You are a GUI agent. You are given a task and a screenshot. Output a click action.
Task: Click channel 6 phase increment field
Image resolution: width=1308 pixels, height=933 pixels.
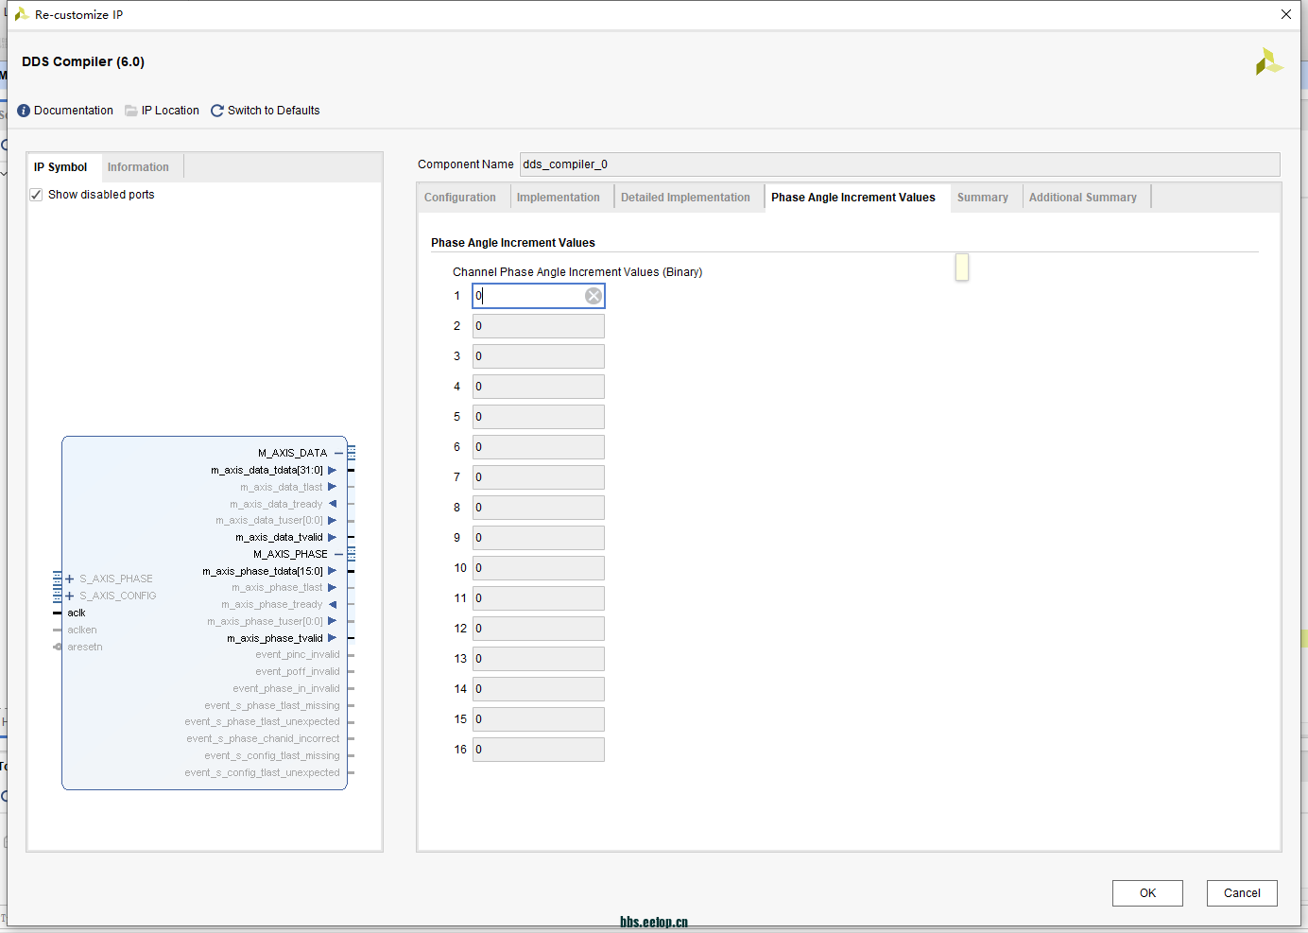pyautogui.click(x=539, y=447)
